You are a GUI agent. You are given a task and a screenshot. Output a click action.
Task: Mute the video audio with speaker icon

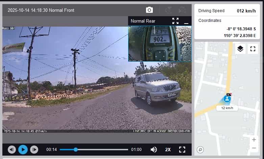tap(153, 150)
